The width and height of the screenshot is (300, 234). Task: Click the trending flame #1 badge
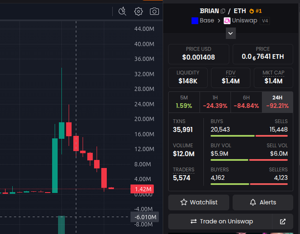point(255,11)
